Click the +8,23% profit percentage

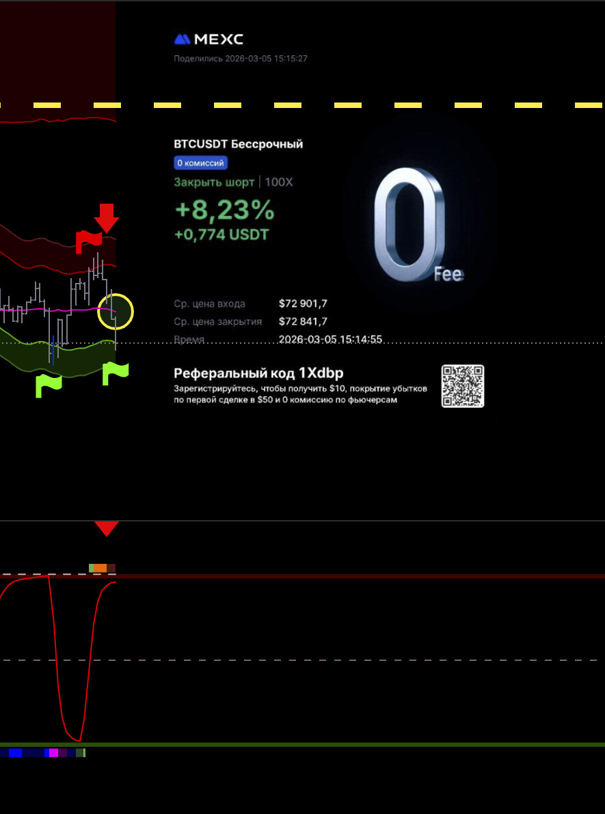pyautogui.click(x=224, y=211)
